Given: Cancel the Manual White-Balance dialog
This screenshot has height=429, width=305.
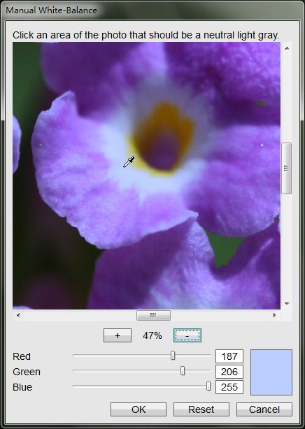Looking at the screenshot, I should pos(264,409).
